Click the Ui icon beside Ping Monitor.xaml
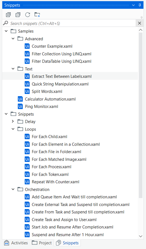Viewport: 146px width, 249px height. click(x=20, y=106)
